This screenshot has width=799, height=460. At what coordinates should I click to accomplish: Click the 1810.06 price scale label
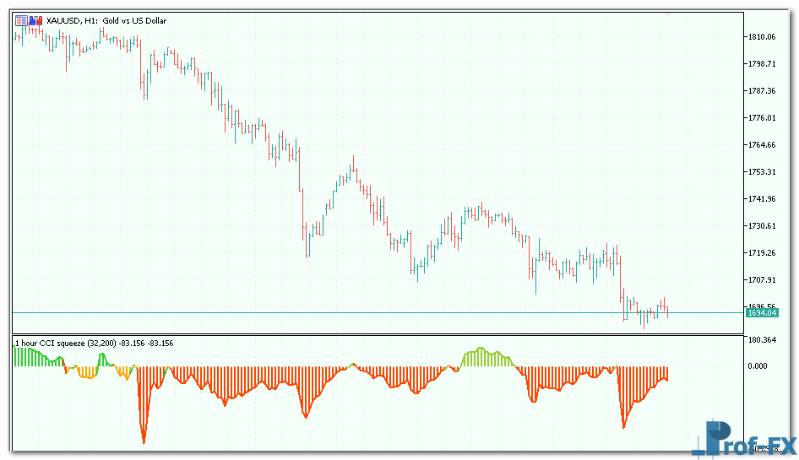pyautogui.click(x=761, y=36)
